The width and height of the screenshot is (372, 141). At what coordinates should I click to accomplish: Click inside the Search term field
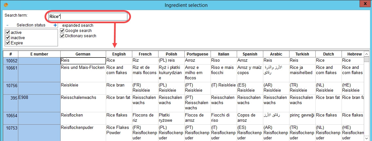[88, 17]
